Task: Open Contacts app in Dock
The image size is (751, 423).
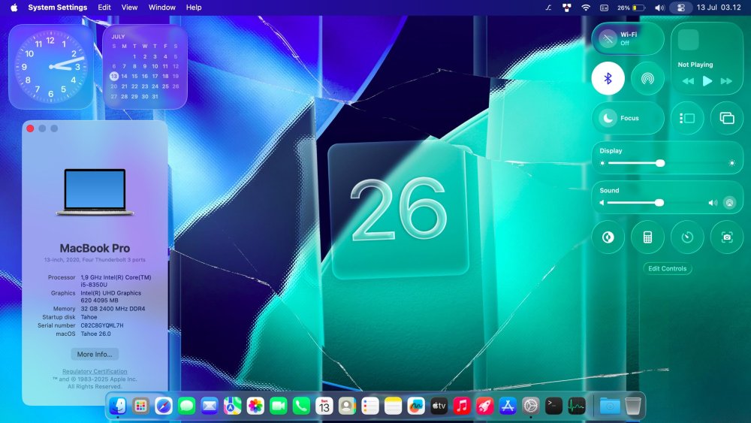Action: click(347, 406)
